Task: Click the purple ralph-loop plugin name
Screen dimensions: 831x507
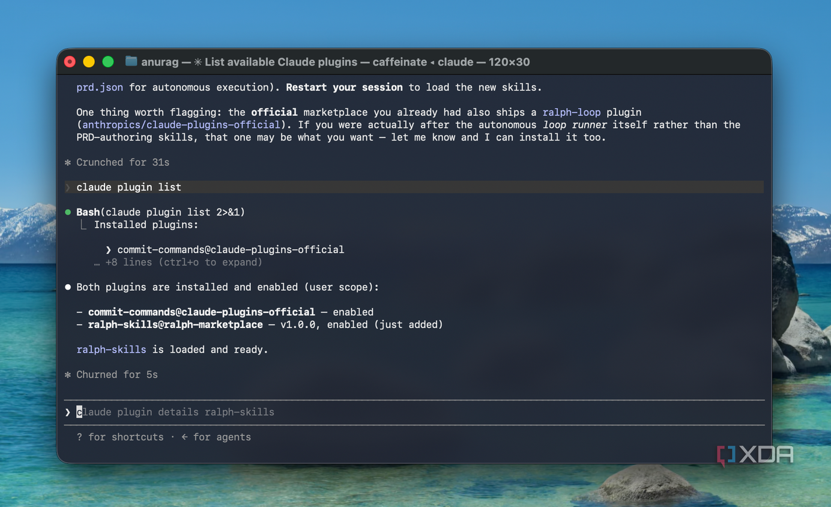Action: [x=572, y=112]
